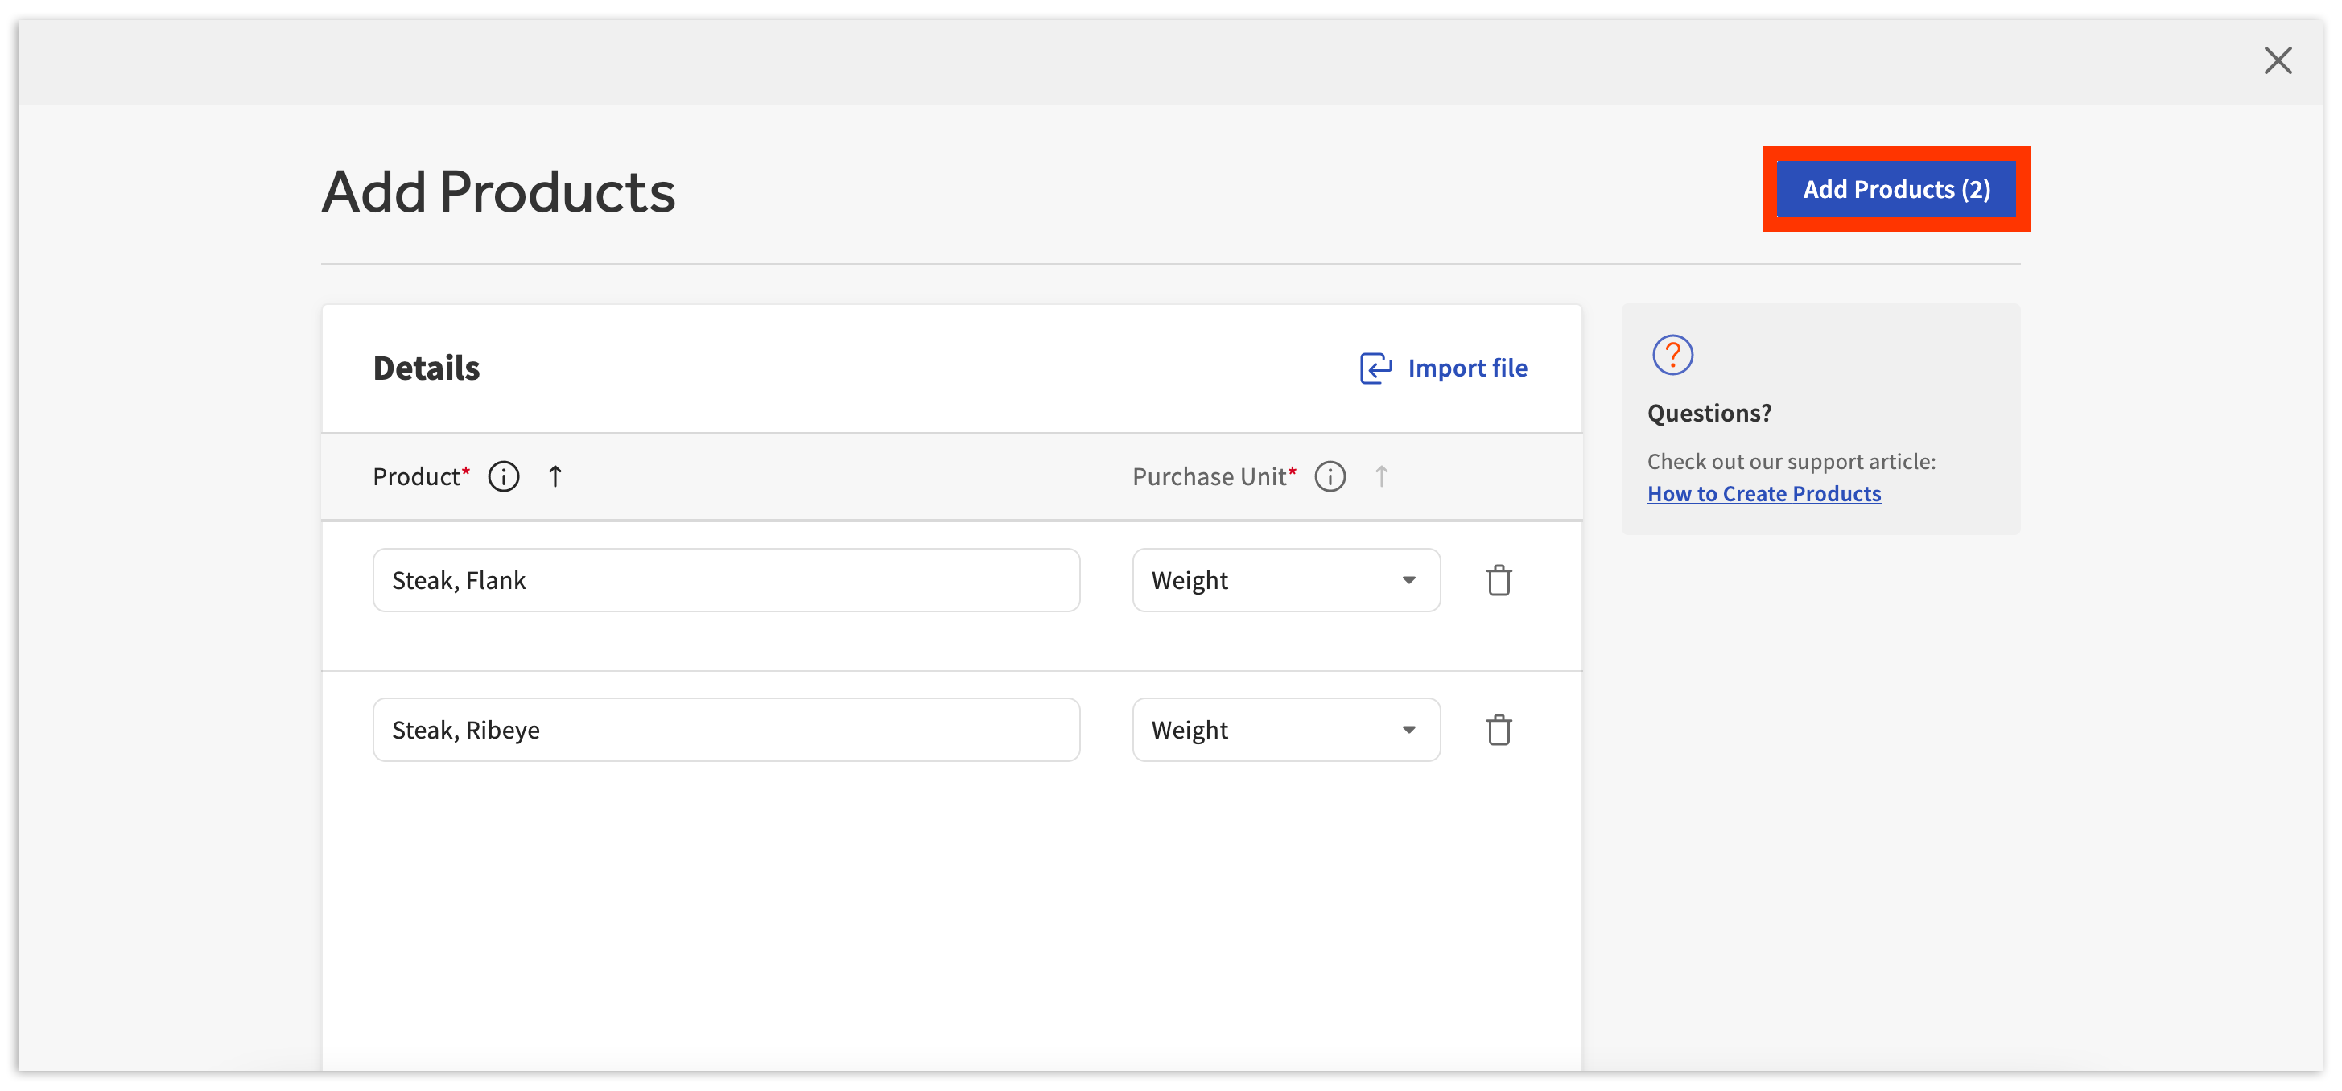This screenshot has width=2342, height=1091.
Task: Click the Questions? support panel
Action: click(x=1709, y=412)
